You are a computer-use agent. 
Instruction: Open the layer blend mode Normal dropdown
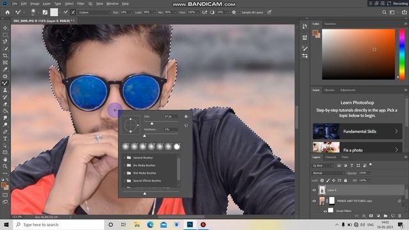[328, 173]
